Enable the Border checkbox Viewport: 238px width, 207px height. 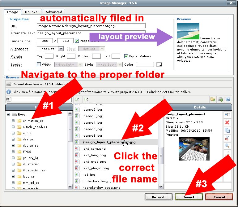click(x=39, y=64)
